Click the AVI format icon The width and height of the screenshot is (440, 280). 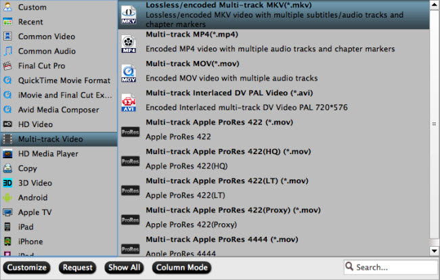(129, 103)
